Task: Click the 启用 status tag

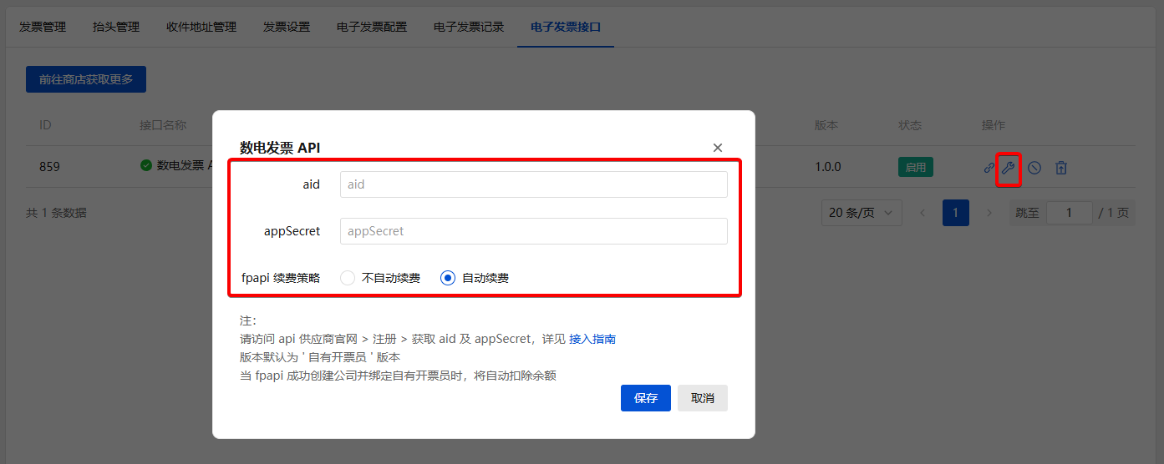Action: tap(916, 167)
